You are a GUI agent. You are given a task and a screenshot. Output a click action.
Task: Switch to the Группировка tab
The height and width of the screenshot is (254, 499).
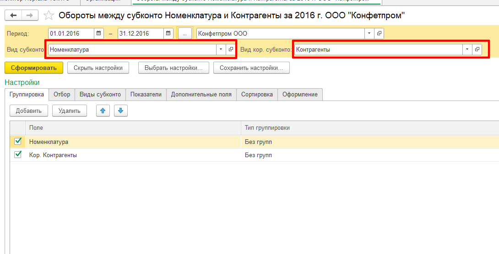click(x=27, y=94)
